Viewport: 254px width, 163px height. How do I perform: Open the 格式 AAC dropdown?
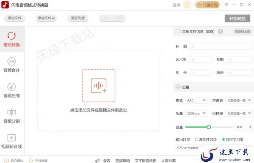click(x=196, y=101)
